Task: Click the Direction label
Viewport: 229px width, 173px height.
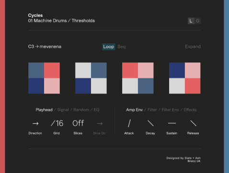Action: tap(35, 133)
